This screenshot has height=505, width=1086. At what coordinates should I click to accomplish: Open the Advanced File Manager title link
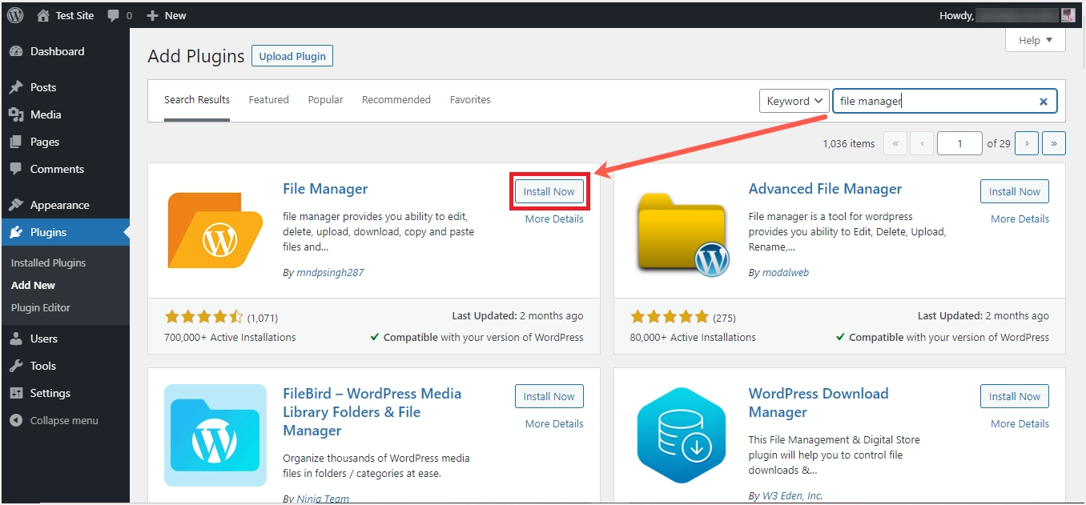click(x=825, y=189)
